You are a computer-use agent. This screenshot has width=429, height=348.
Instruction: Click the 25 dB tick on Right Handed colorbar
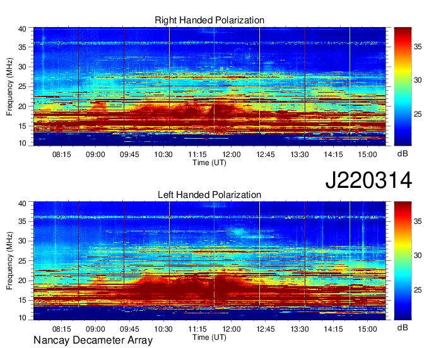click(418, 114)
